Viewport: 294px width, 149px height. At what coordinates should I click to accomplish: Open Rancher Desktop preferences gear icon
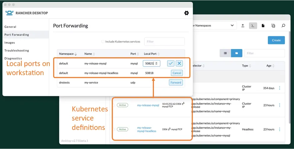(186, 13)
